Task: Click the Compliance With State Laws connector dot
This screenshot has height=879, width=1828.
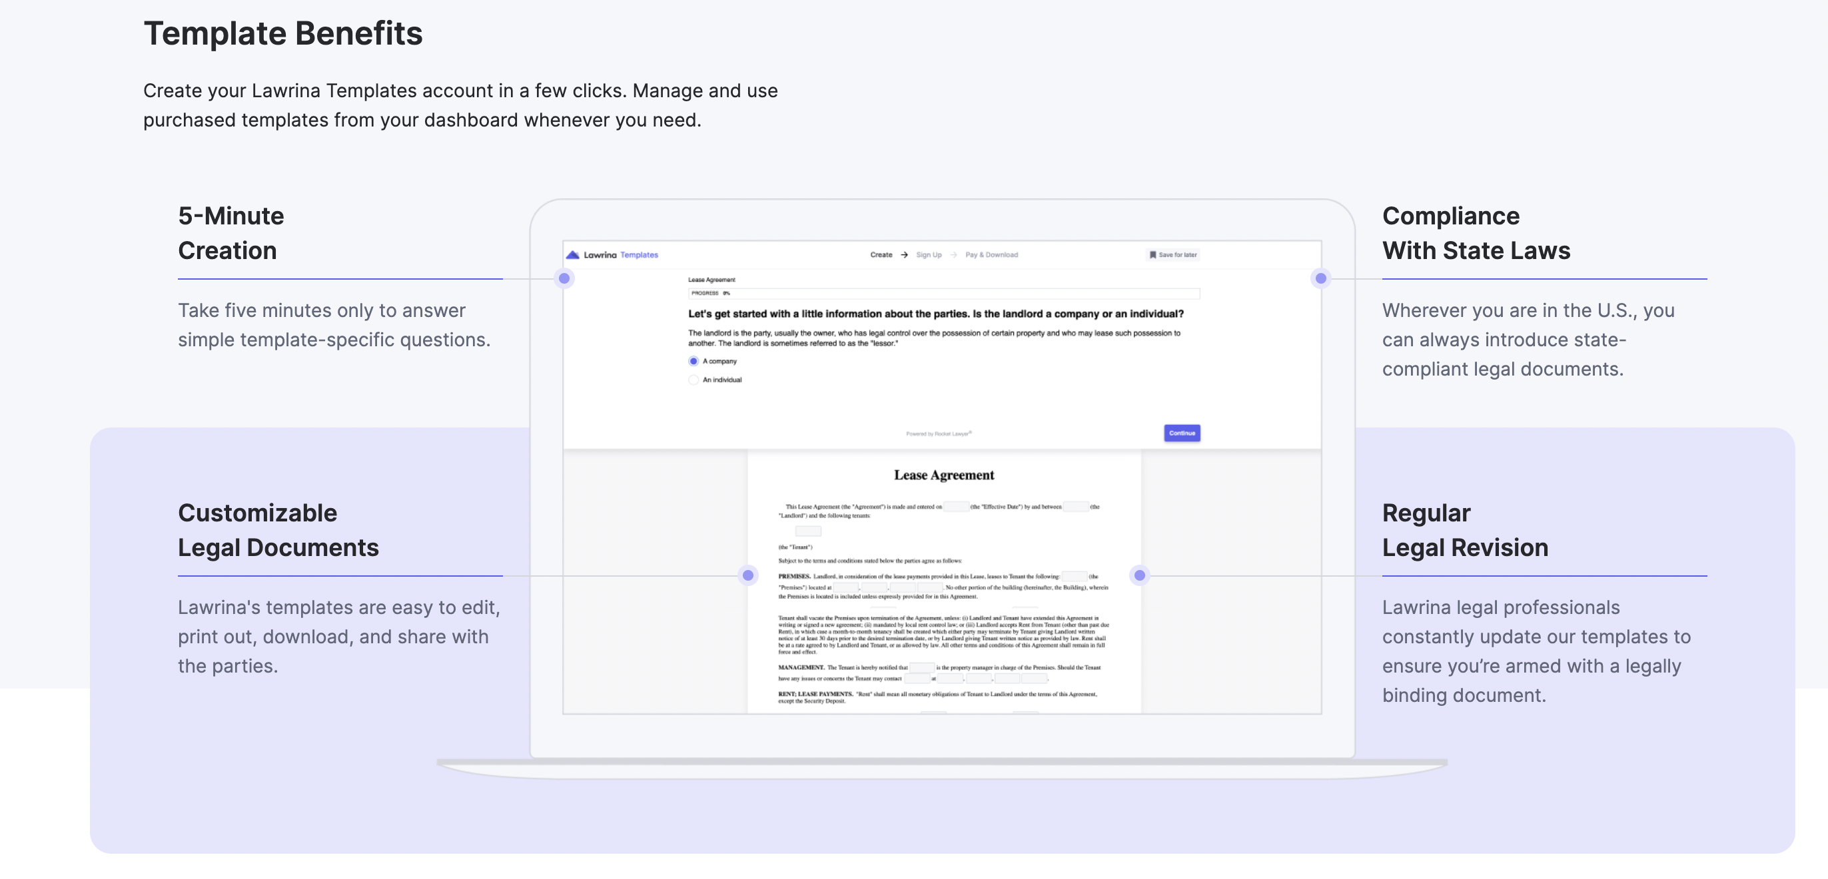Action: (x=1320, y=278)
